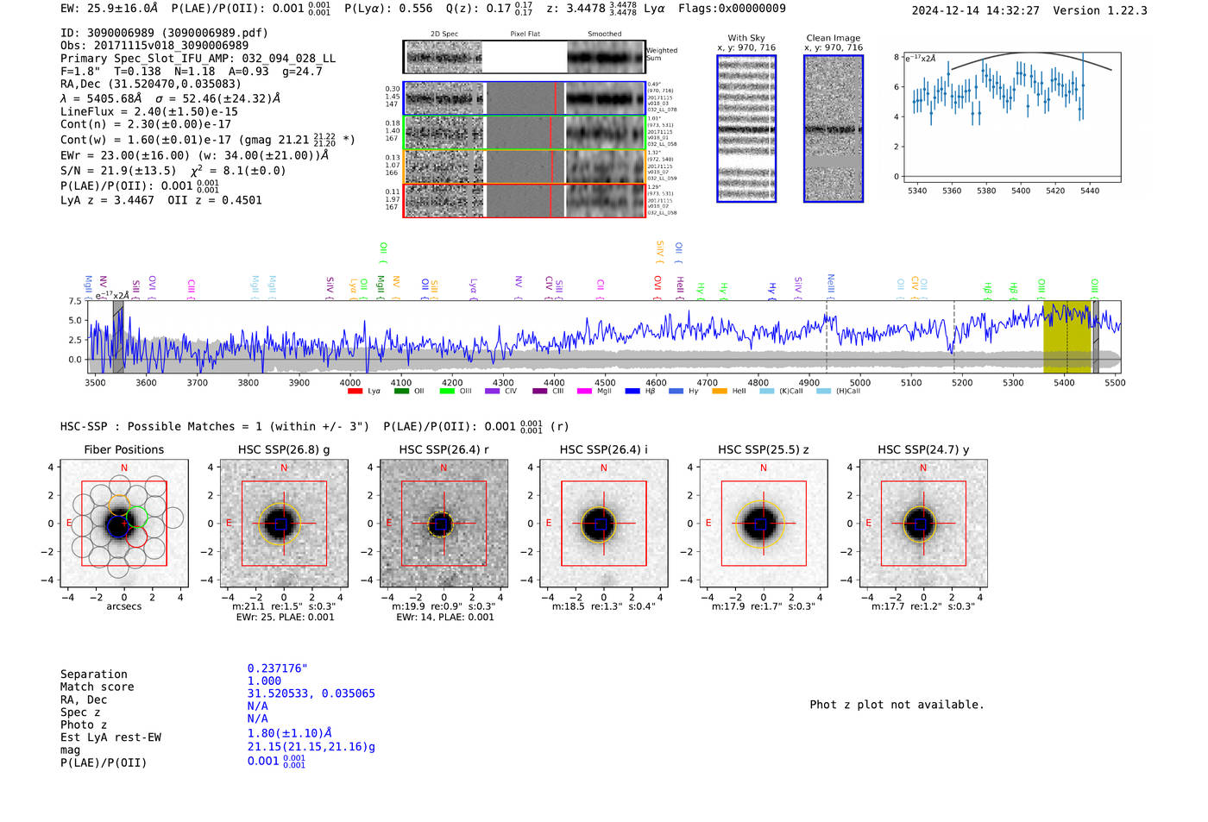Select the orange-bordered 2D spectrum fiber row
Screen dimensions: 1208x822
coord(524,166)
